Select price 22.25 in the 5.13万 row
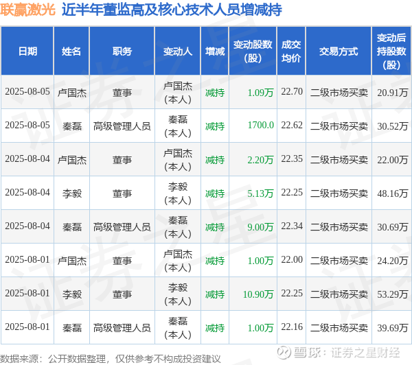The image size is (412, 365). (x=292, y=193)
